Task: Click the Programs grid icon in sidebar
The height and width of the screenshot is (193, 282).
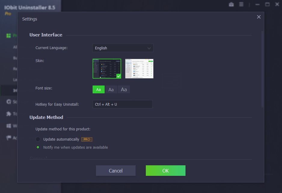Action: coord(9,36)
